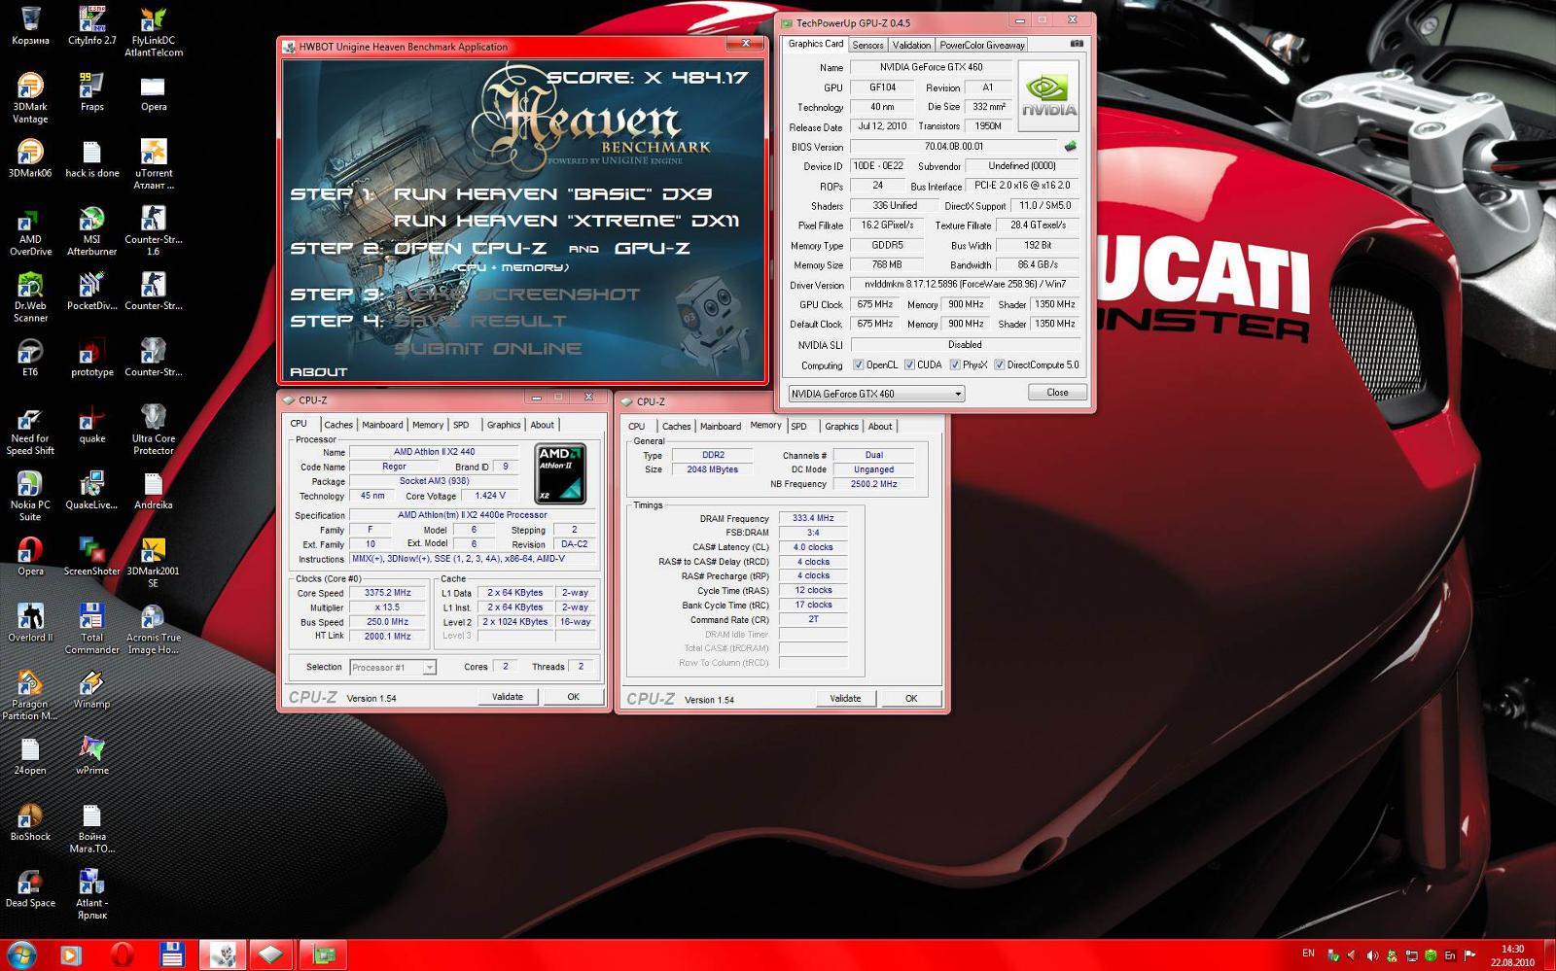Open Dr.Web Scanner desktop icon
1556x971 pixels.
(x=30, y=296)
